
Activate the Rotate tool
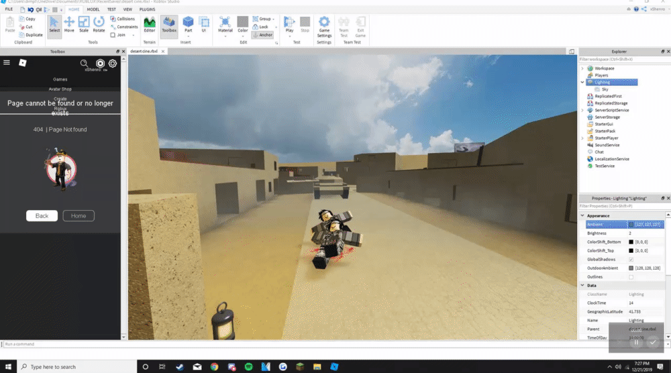[99, 25]
